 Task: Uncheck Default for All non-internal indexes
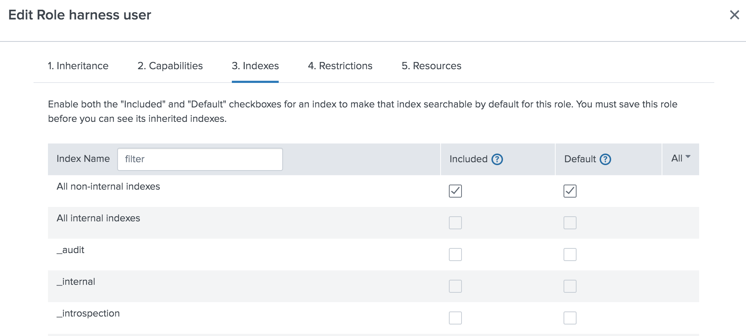[570, 191]
